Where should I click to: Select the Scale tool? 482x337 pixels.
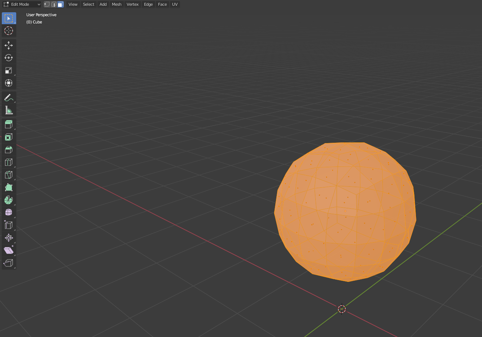[9, 71]
